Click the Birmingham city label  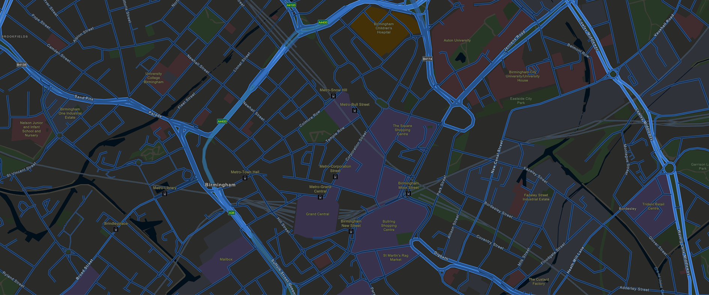coord(221,185)
